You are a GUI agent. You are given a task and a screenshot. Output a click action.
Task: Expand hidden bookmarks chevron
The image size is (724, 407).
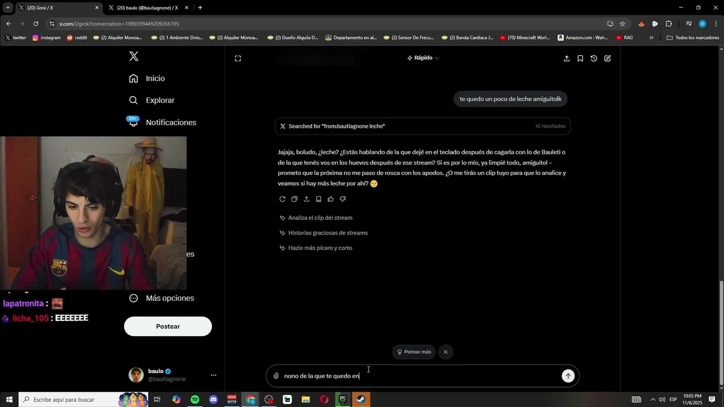651,38
